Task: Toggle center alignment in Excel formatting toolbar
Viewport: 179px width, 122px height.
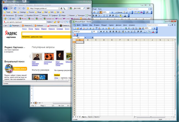Action: [x=113, y=32]
